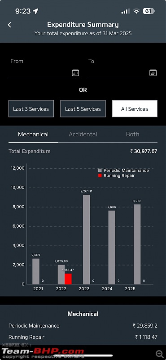Open the From date calendar icon
This screenshot has width=166, height=360.
point(75,73)
